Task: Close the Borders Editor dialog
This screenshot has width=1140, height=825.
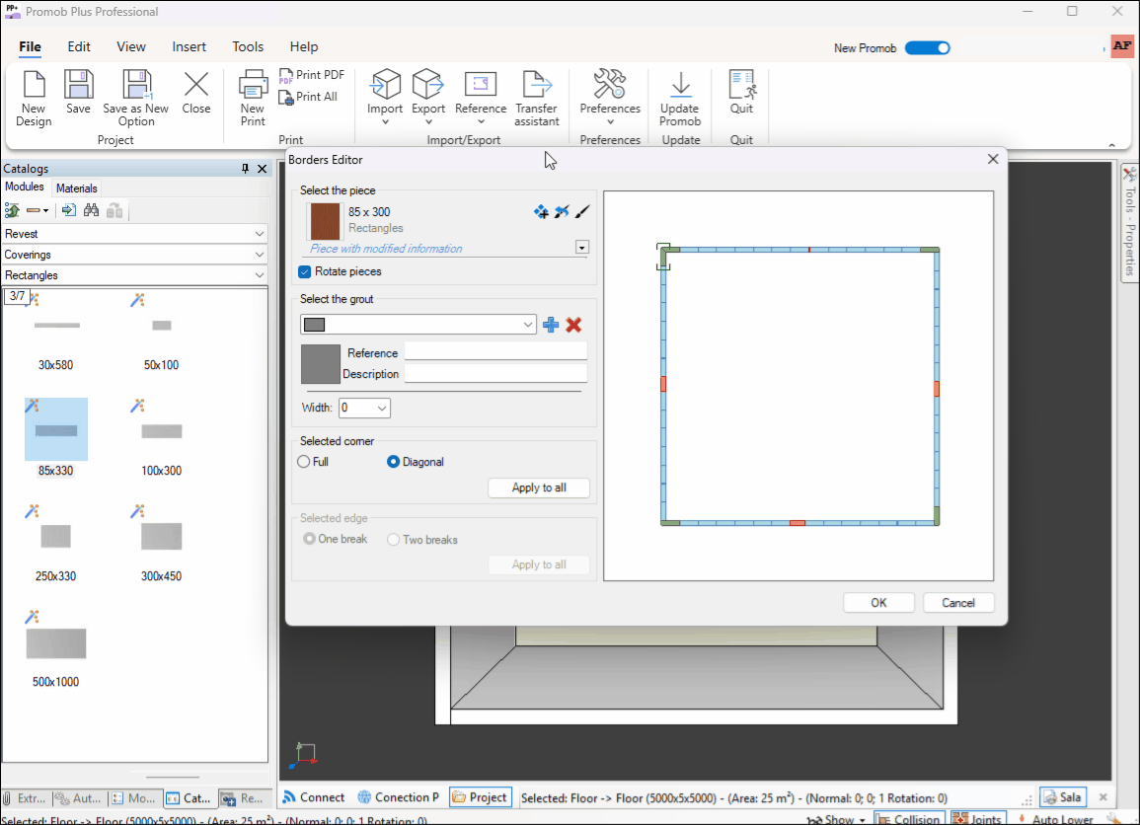Action: 992,159
